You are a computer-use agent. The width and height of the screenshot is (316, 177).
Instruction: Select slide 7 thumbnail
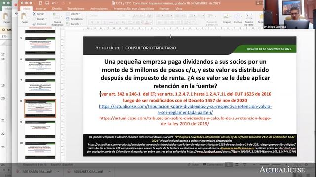(40, 88)
